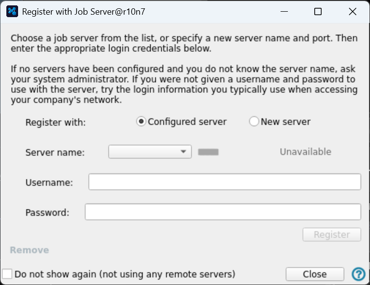The height and width of the screenshot is (285, 370).
Task: Click the Unavailable status text
Action: 305,152
